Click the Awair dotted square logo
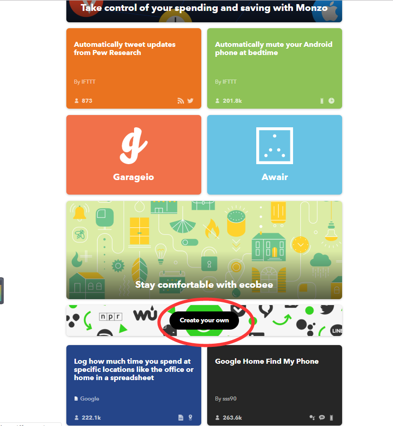Image resolution: width=393 pixels, height=426 pixels. click(x=274, y=145)
